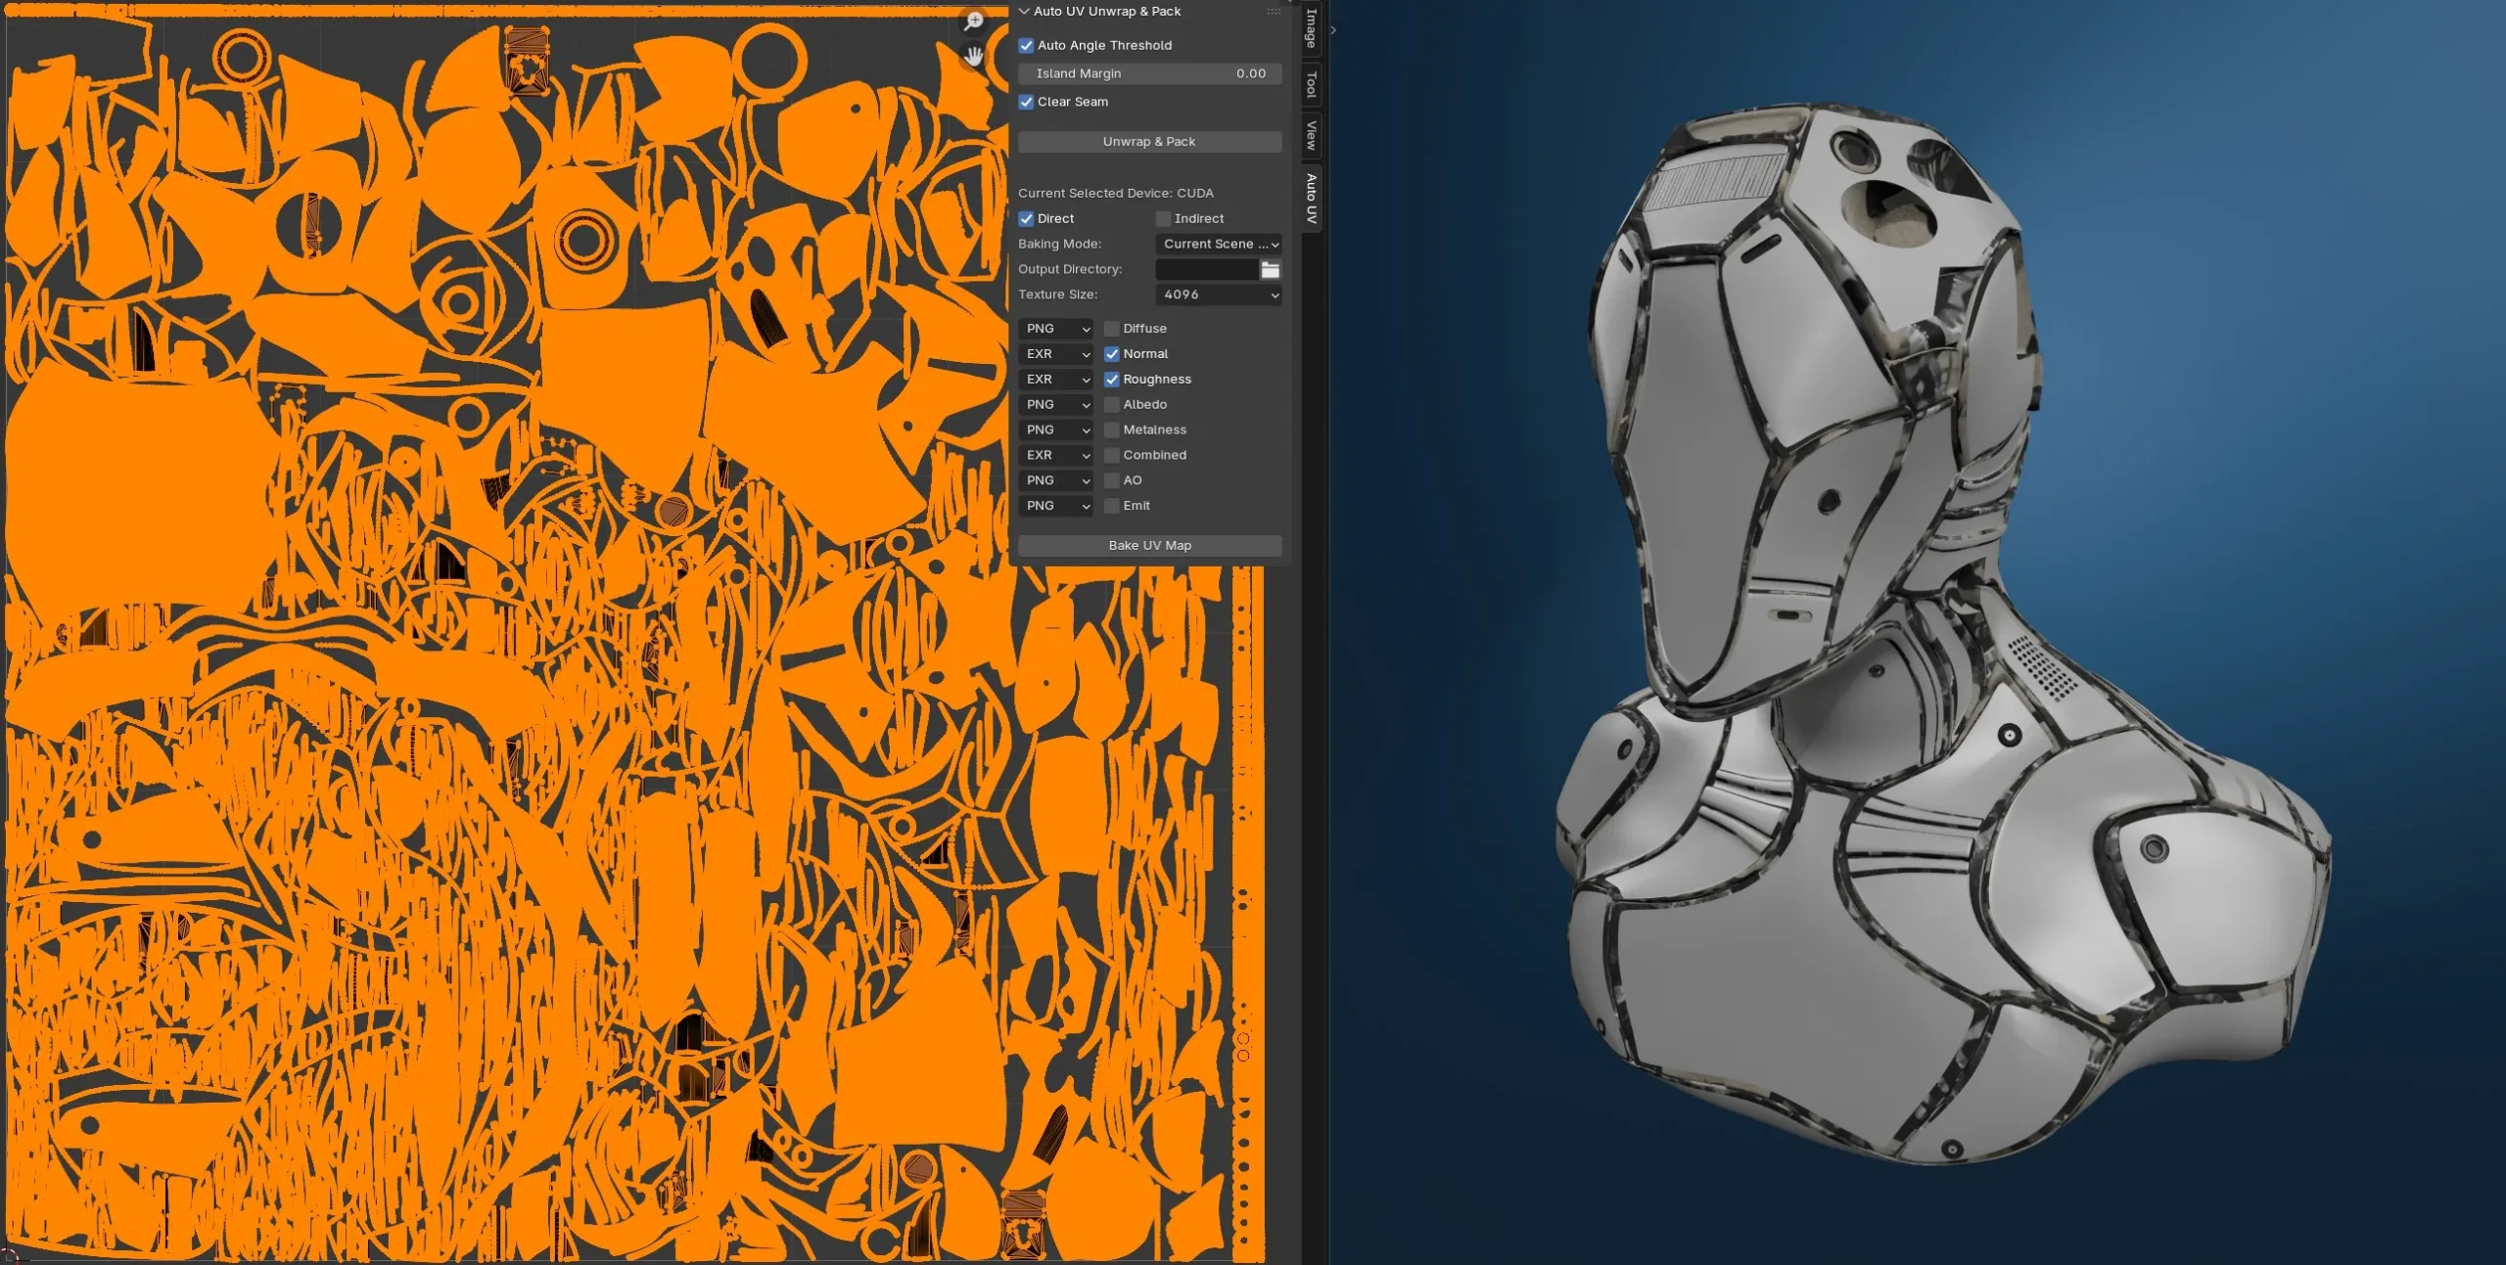
Task: Click inside the Output Directory text field
Action: pyautogui.click(x=1206, y=269)
